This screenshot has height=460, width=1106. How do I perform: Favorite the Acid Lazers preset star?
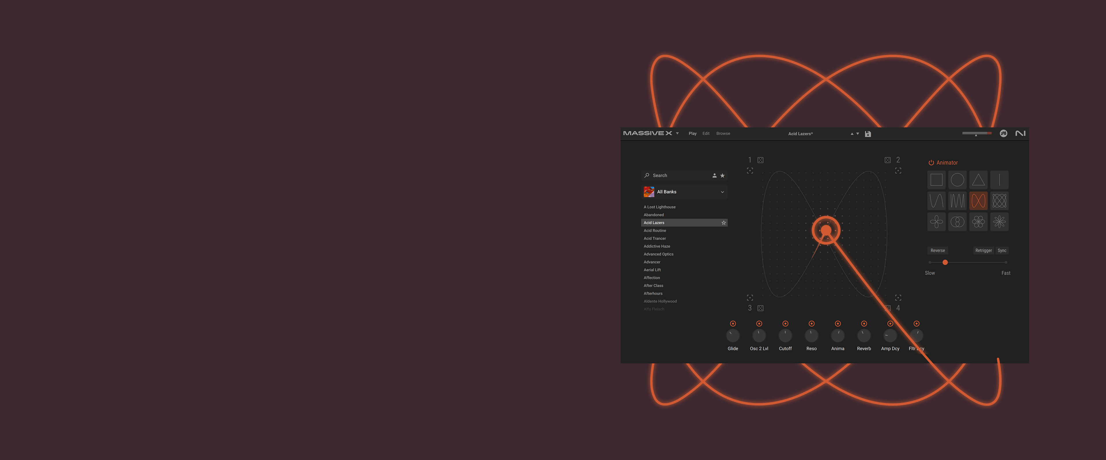(724, 223)
